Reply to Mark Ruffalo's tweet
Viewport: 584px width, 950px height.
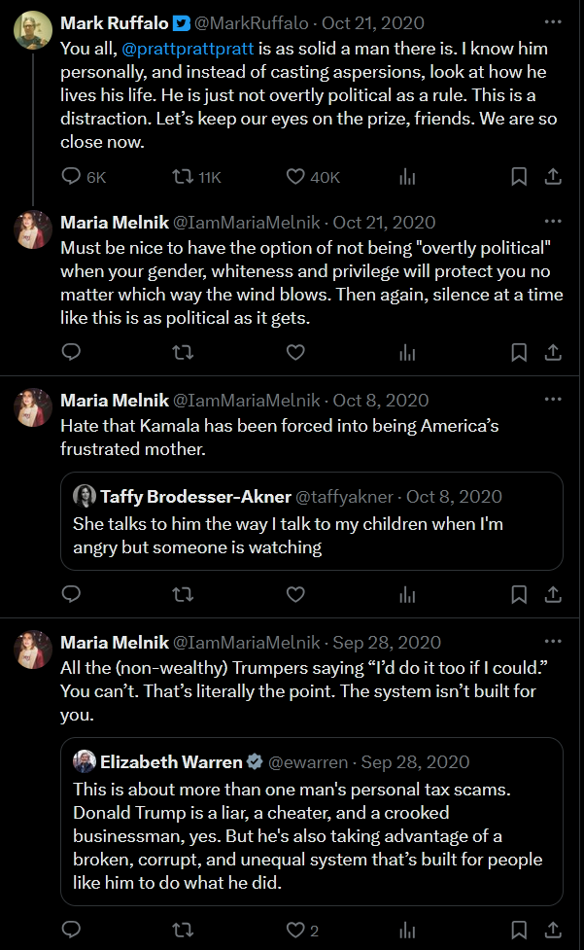pyautogui.click(x=71, y=176)
